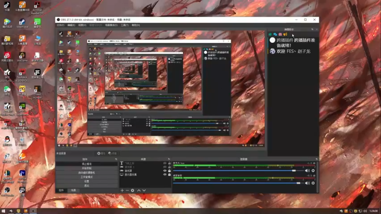This screenshot has height=214, width=381.
Task: Open the Acrobat Reader DC desktop icon
Action: click(x=37, y=8)
